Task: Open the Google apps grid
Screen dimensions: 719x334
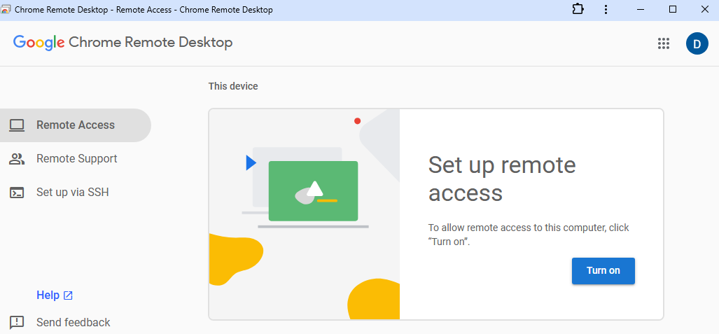Action: pyautogui.click(x=664, y=43)
